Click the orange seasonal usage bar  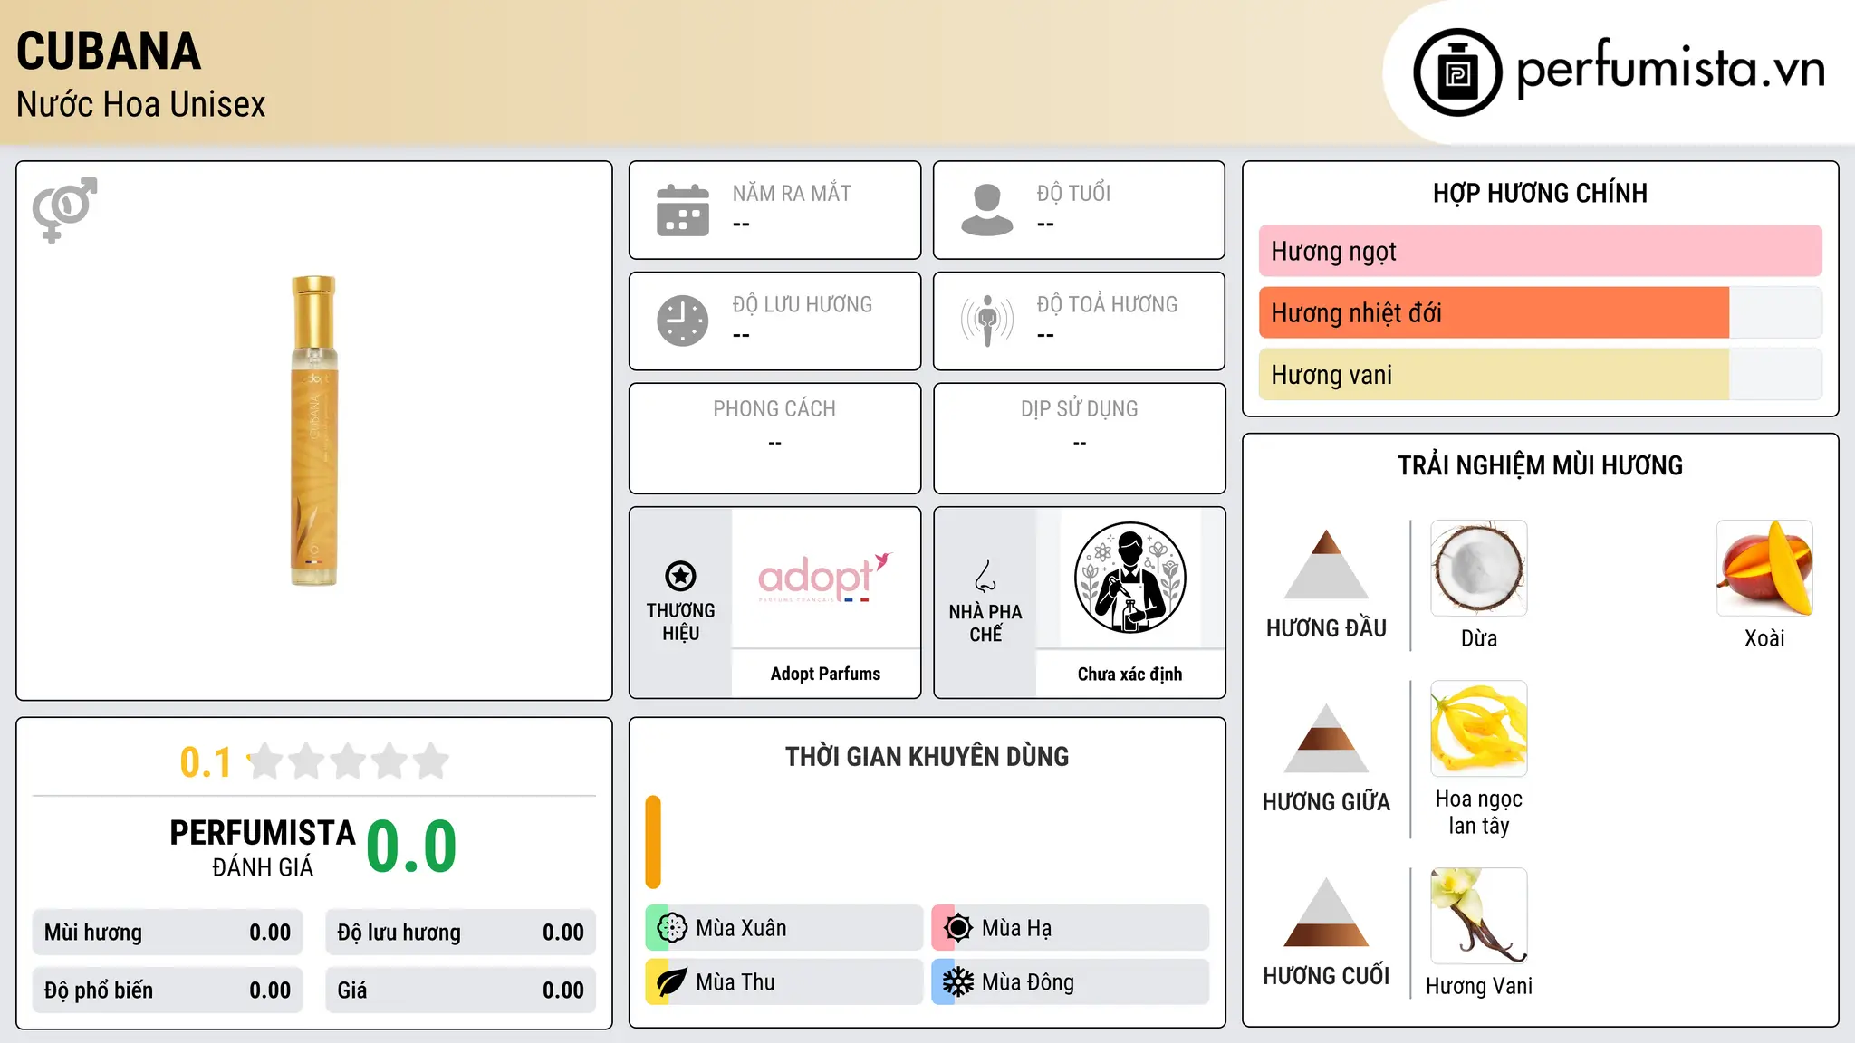653,842
